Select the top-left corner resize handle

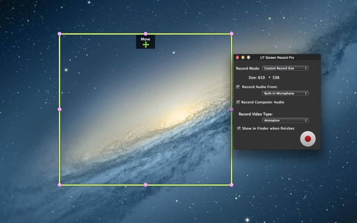tap(59, 34)
